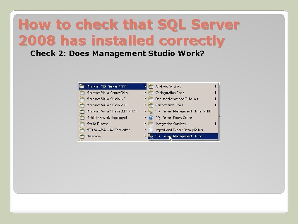Viewport: 298px width, 224px height.
Task: Open the highlighted Microsoft SQL Server 2008 menu entry
Action: [113, 86]
